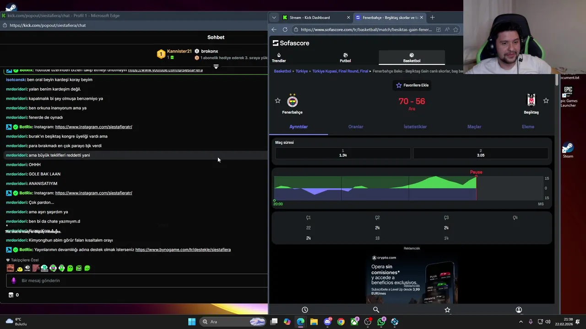Open the Steam desktop shortcut
Image resolution: width=586 pixels, height=329 pixels.
tap(568, 150)
